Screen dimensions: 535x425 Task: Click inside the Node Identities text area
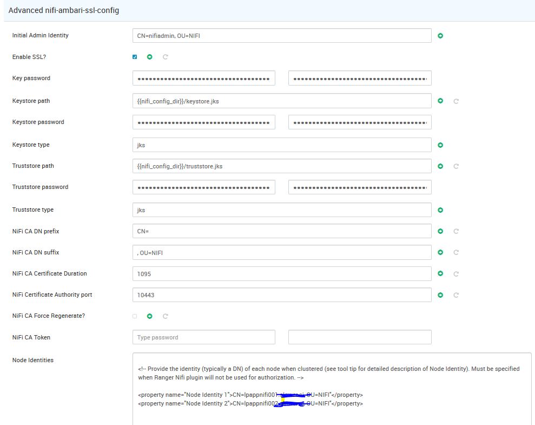[332, 387]
